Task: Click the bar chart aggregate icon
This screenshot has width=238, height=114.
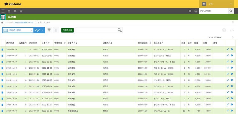Action: (x=56, y=30)
